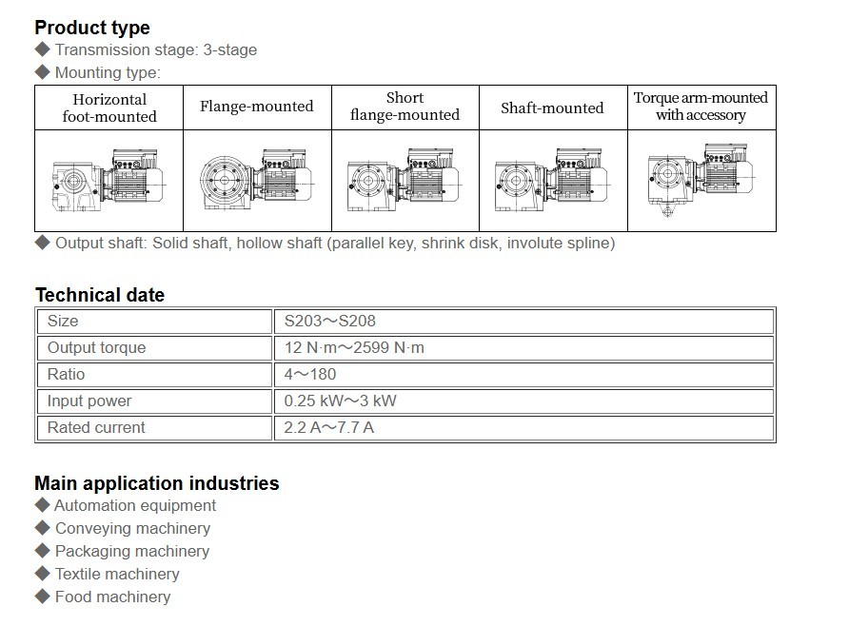Click the diamond bullet beside Transmission stage
The height and width of the screenshot is (626, 849).
point(42,49)
